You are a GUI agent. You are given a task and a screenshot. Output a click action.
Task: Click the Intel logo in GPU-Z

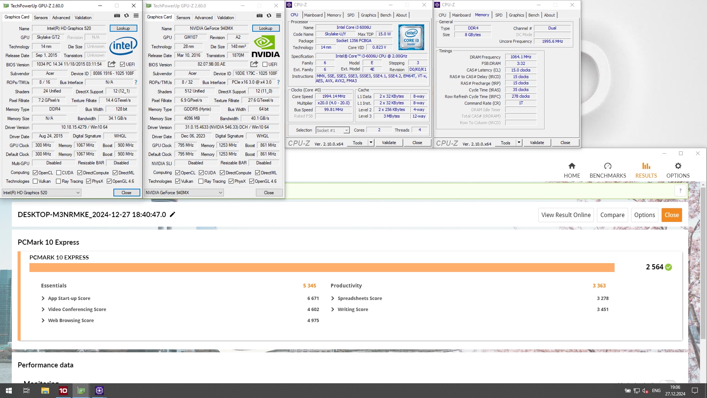coord(123,46)
